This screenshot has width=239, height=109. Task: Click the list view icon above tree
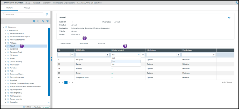click(x=47, y=21)
